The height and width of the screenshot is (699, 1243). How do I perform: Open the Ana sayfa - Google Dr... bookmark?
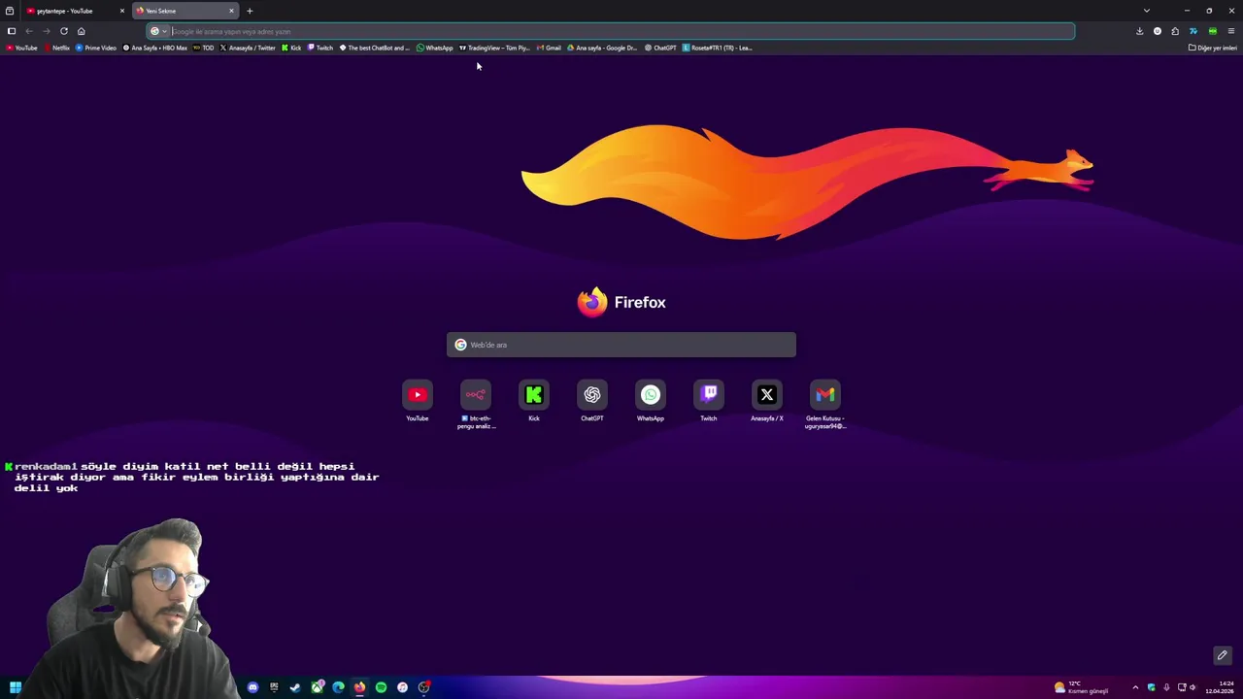click(x=603, y=48)
